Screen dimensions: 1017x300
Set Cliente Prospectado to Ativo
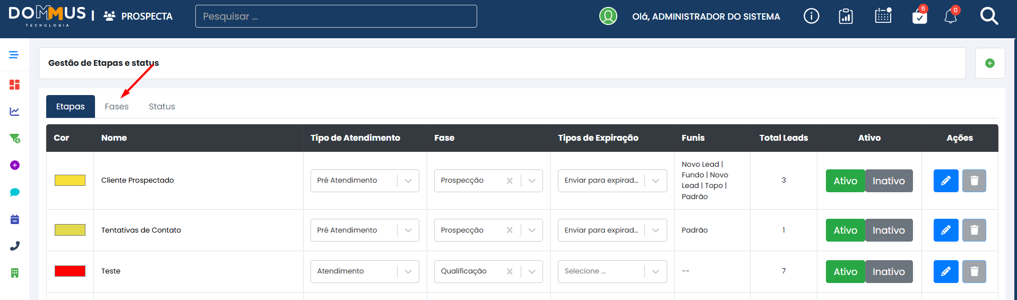pos(845,181)
